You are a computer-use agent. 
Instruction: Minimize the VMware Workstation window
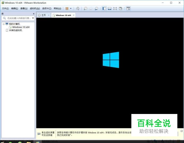pyautogui.click(x=163, y=3)
